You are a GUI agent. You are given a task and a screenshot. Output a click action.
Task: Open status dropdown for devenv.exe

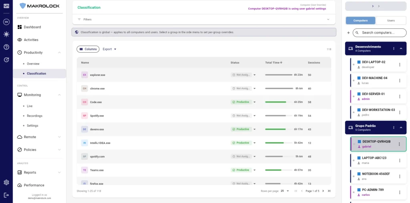tap(254, 129)
